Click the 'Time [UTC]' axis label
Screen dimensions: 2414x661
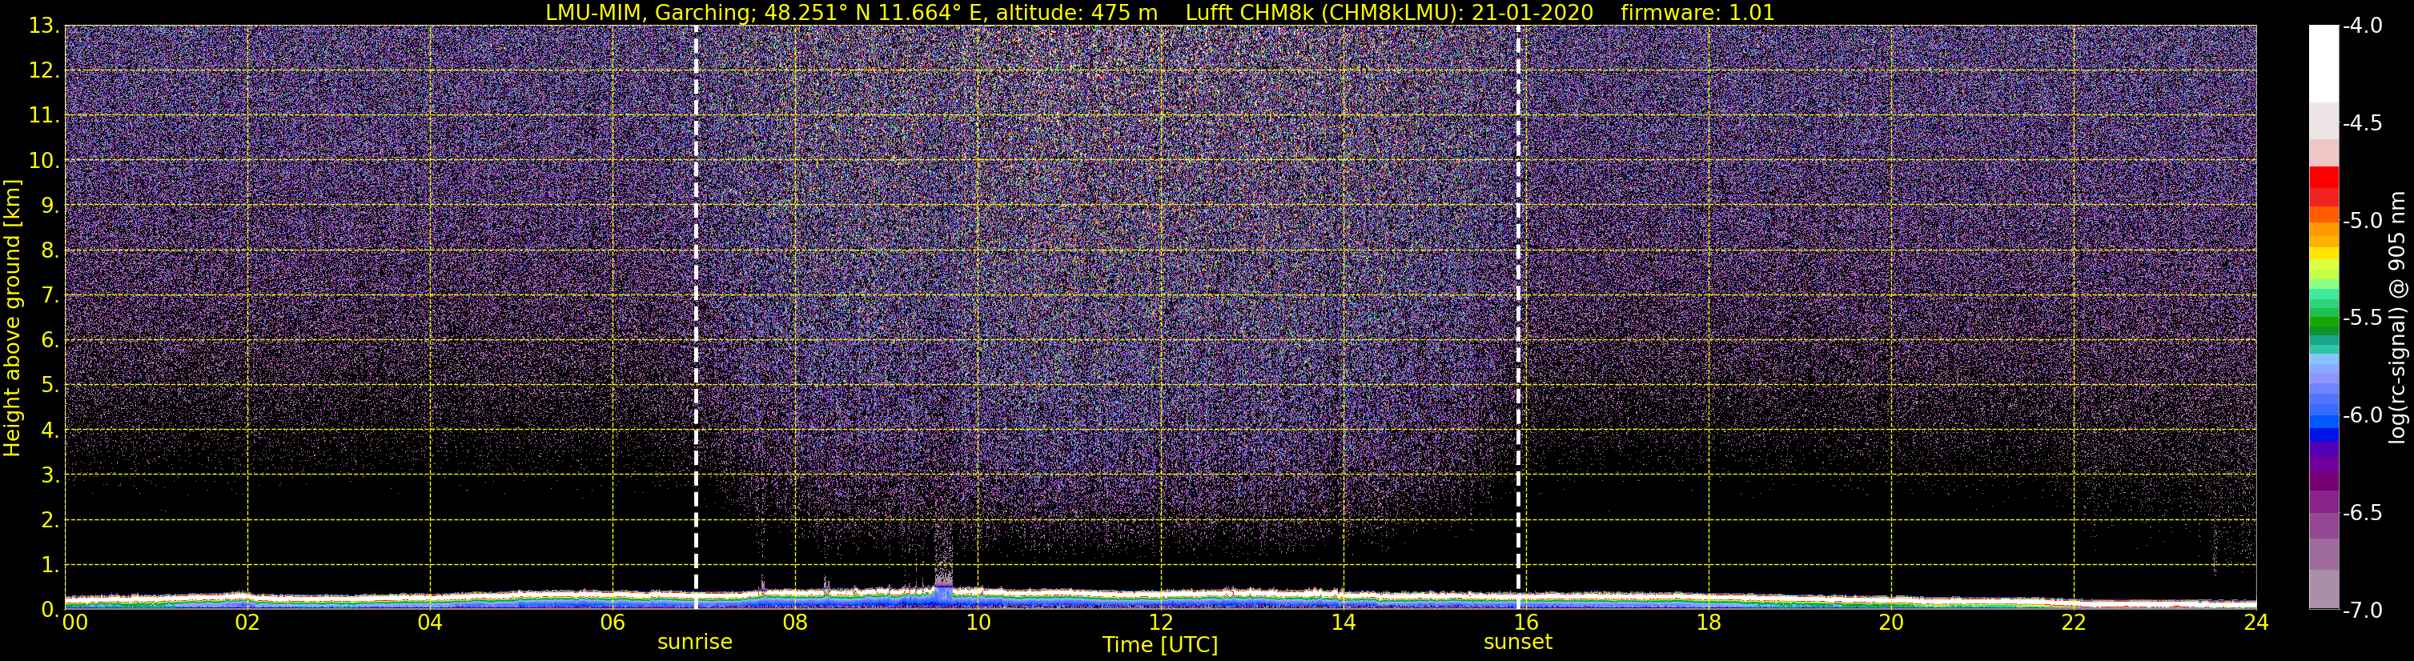(1160, 645)
